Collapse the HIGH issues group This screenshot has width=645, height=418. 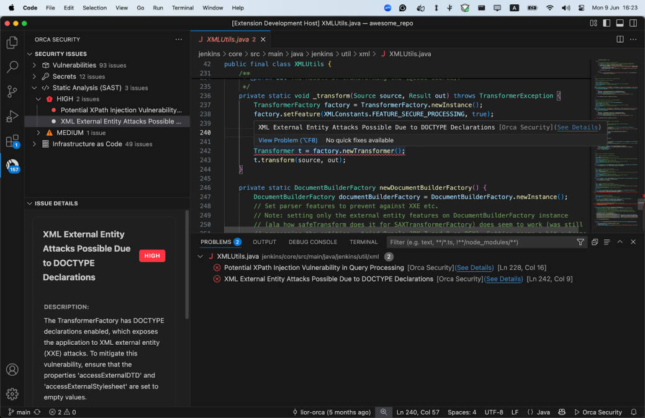point(38,99)
